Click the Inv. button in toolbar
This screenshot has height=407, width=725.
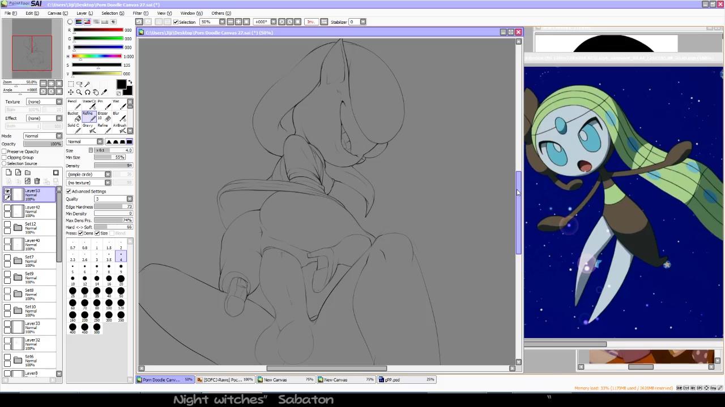311,22
